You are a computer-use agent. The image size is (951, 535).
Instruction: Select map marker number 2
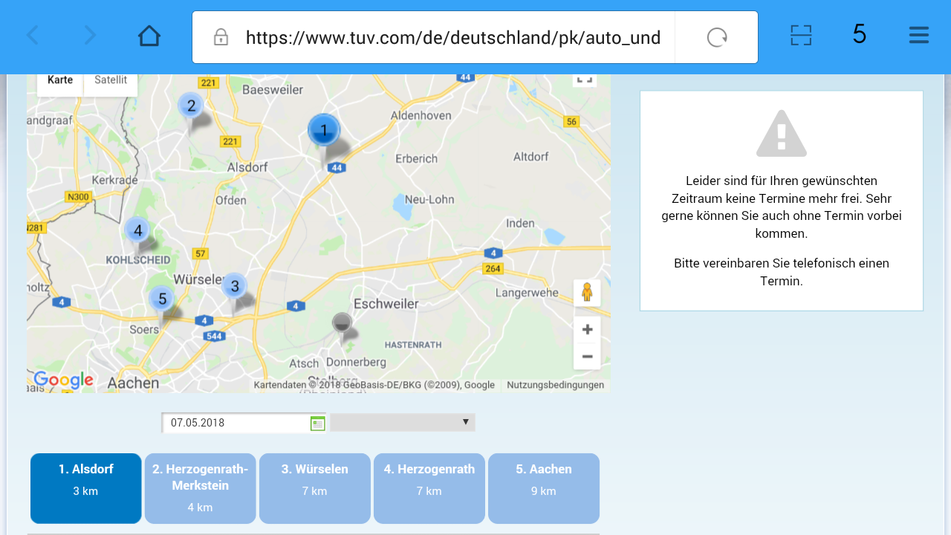click(x=191, y=106)
